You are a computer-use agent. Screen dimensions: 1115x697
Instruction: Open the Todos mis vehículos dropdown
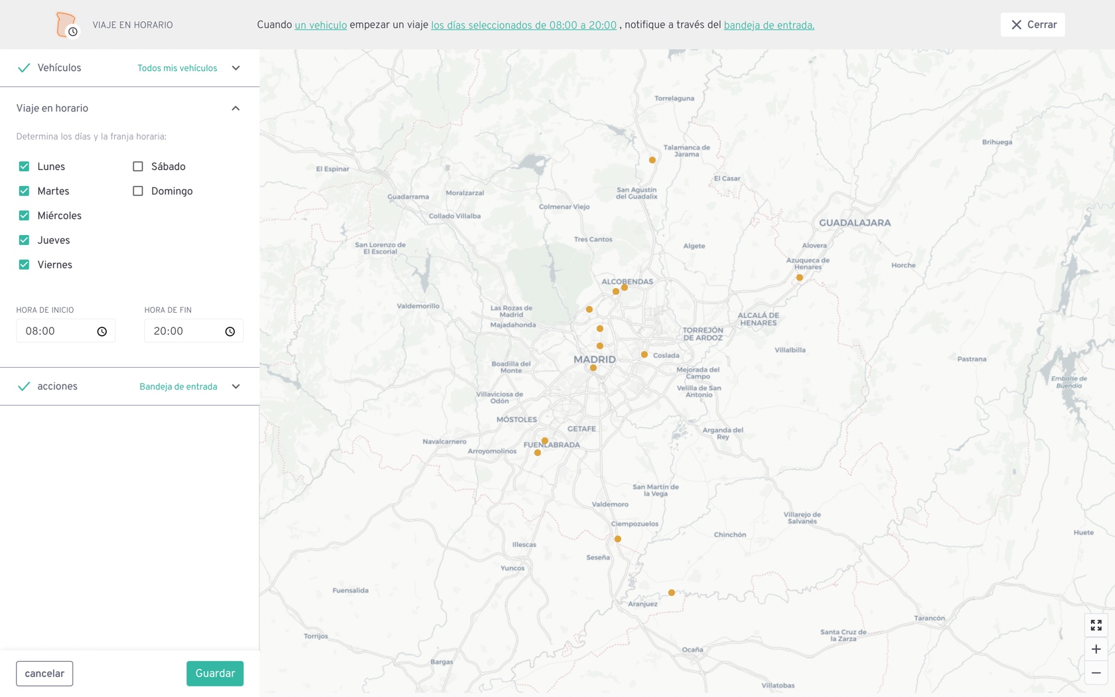177,68
